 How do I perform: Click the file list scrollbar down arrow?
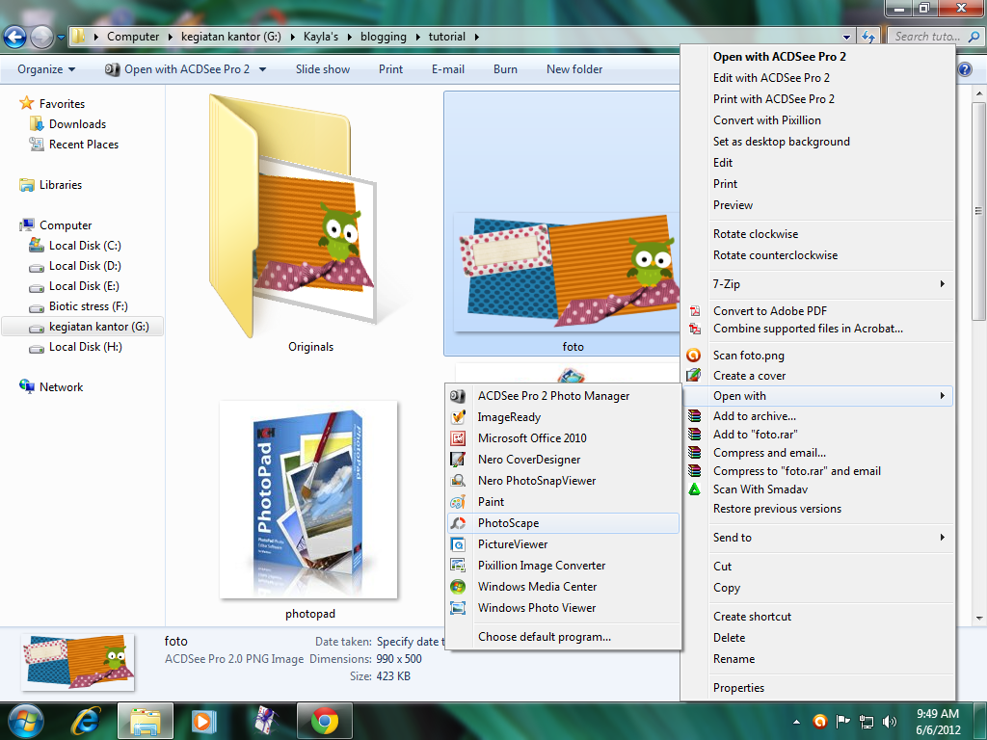click(x=979, y=619)
